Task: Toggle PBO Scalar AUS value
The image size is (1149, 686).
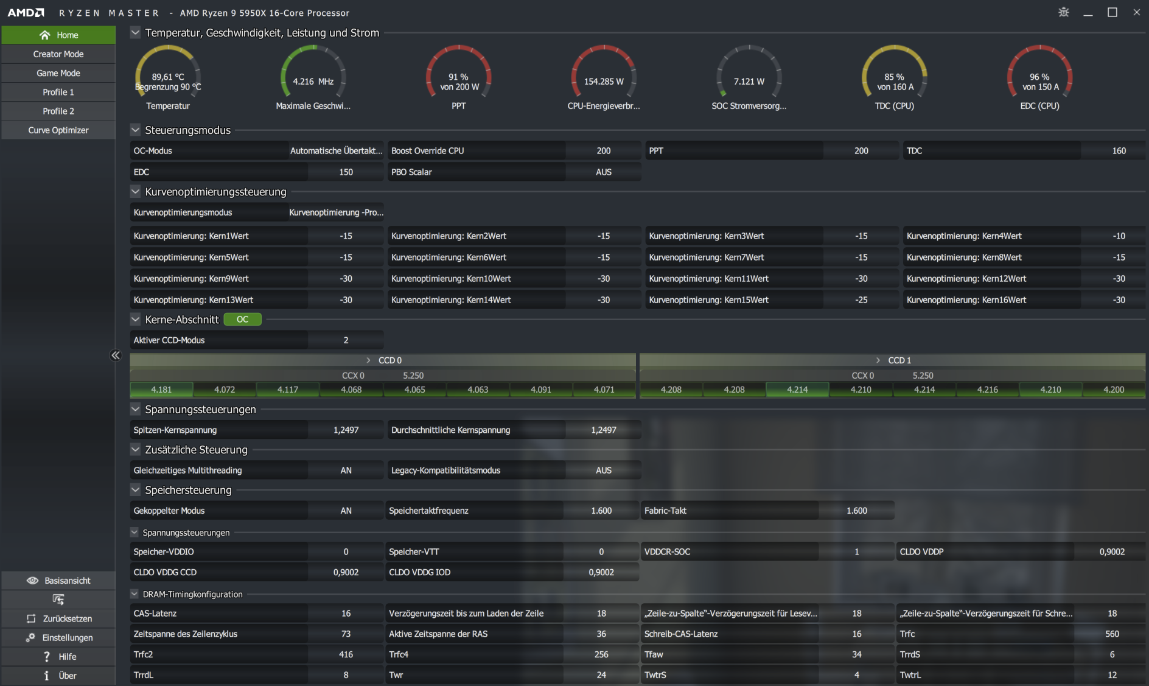Action: 603,172
